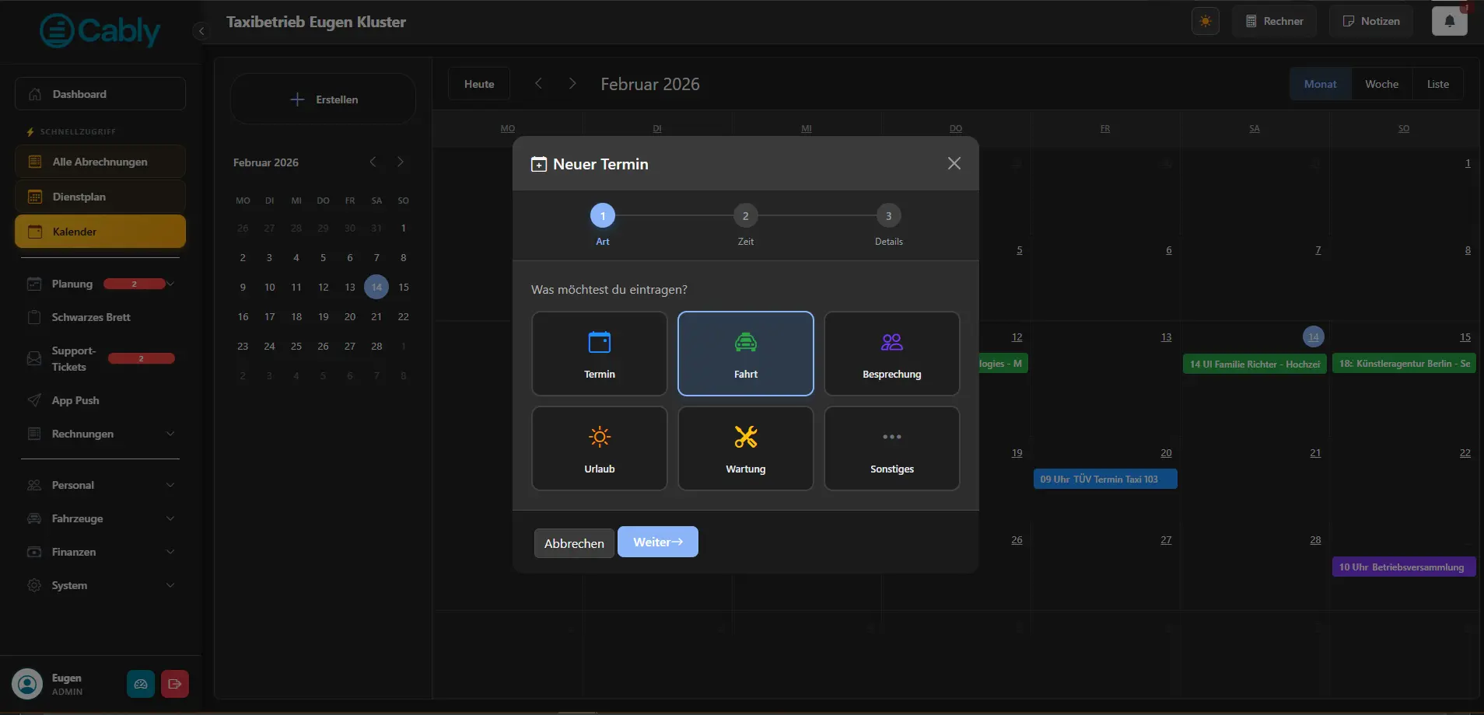Expand the Planung menu
This screenshot has height=715, width=1484.
[x=100, y=284]
